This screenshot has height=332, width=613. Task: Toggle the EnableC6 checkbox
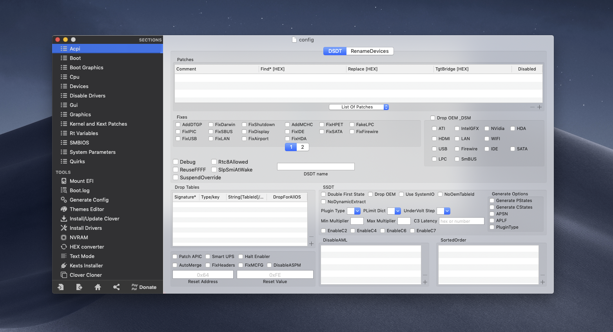point(383,231)
